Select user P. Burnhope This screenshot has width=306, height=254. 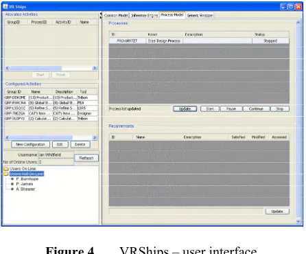tap(27, 179)
